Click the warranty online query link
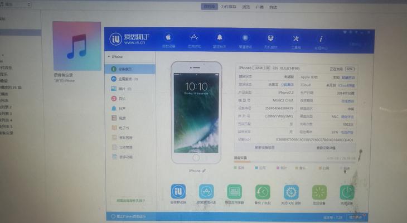 (348, 101)
